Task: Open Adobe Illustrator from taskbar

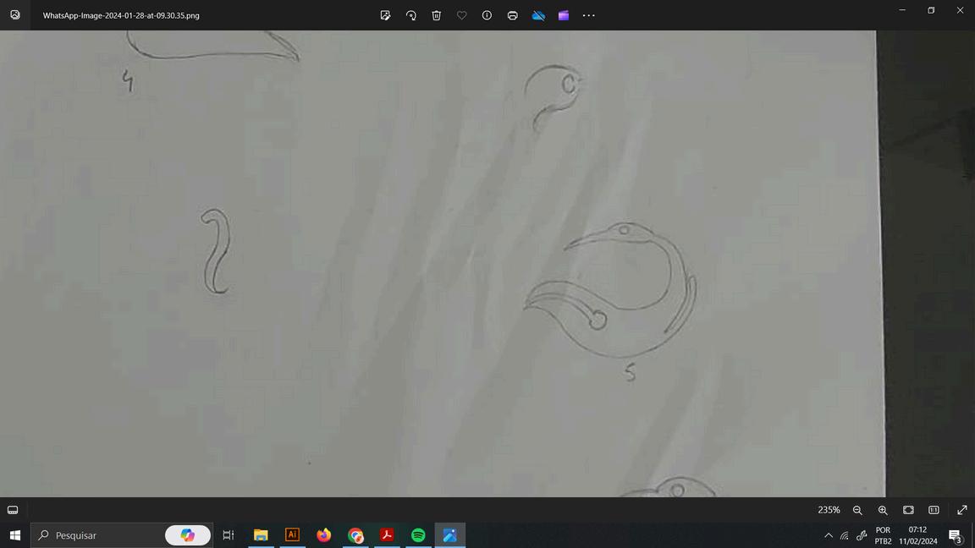Action: pyautogui.click(x=292, y=535)
